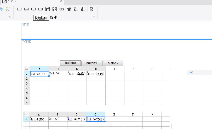Select column B header in upper report
This screenshot has width=212, height=129.
[58, 69]
